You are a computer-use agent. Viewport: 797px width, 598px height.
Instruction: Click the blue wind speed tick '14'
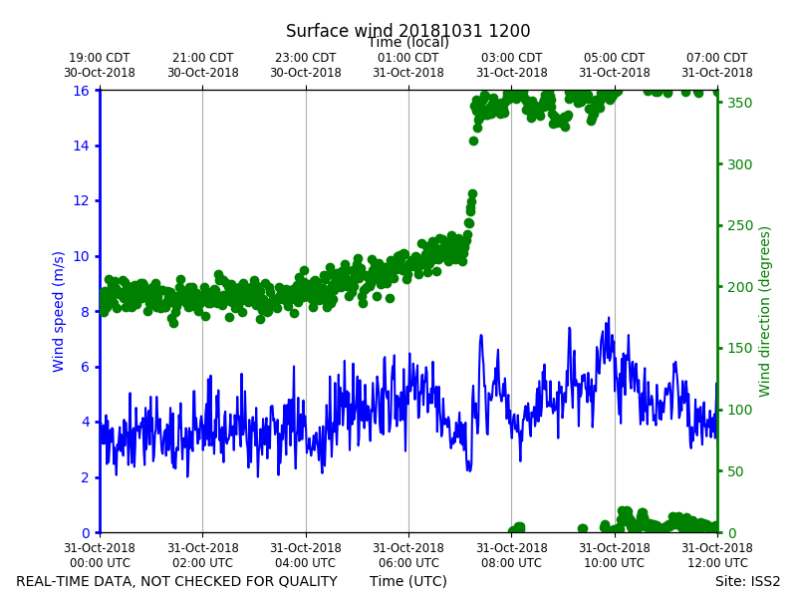coord(82,146)
